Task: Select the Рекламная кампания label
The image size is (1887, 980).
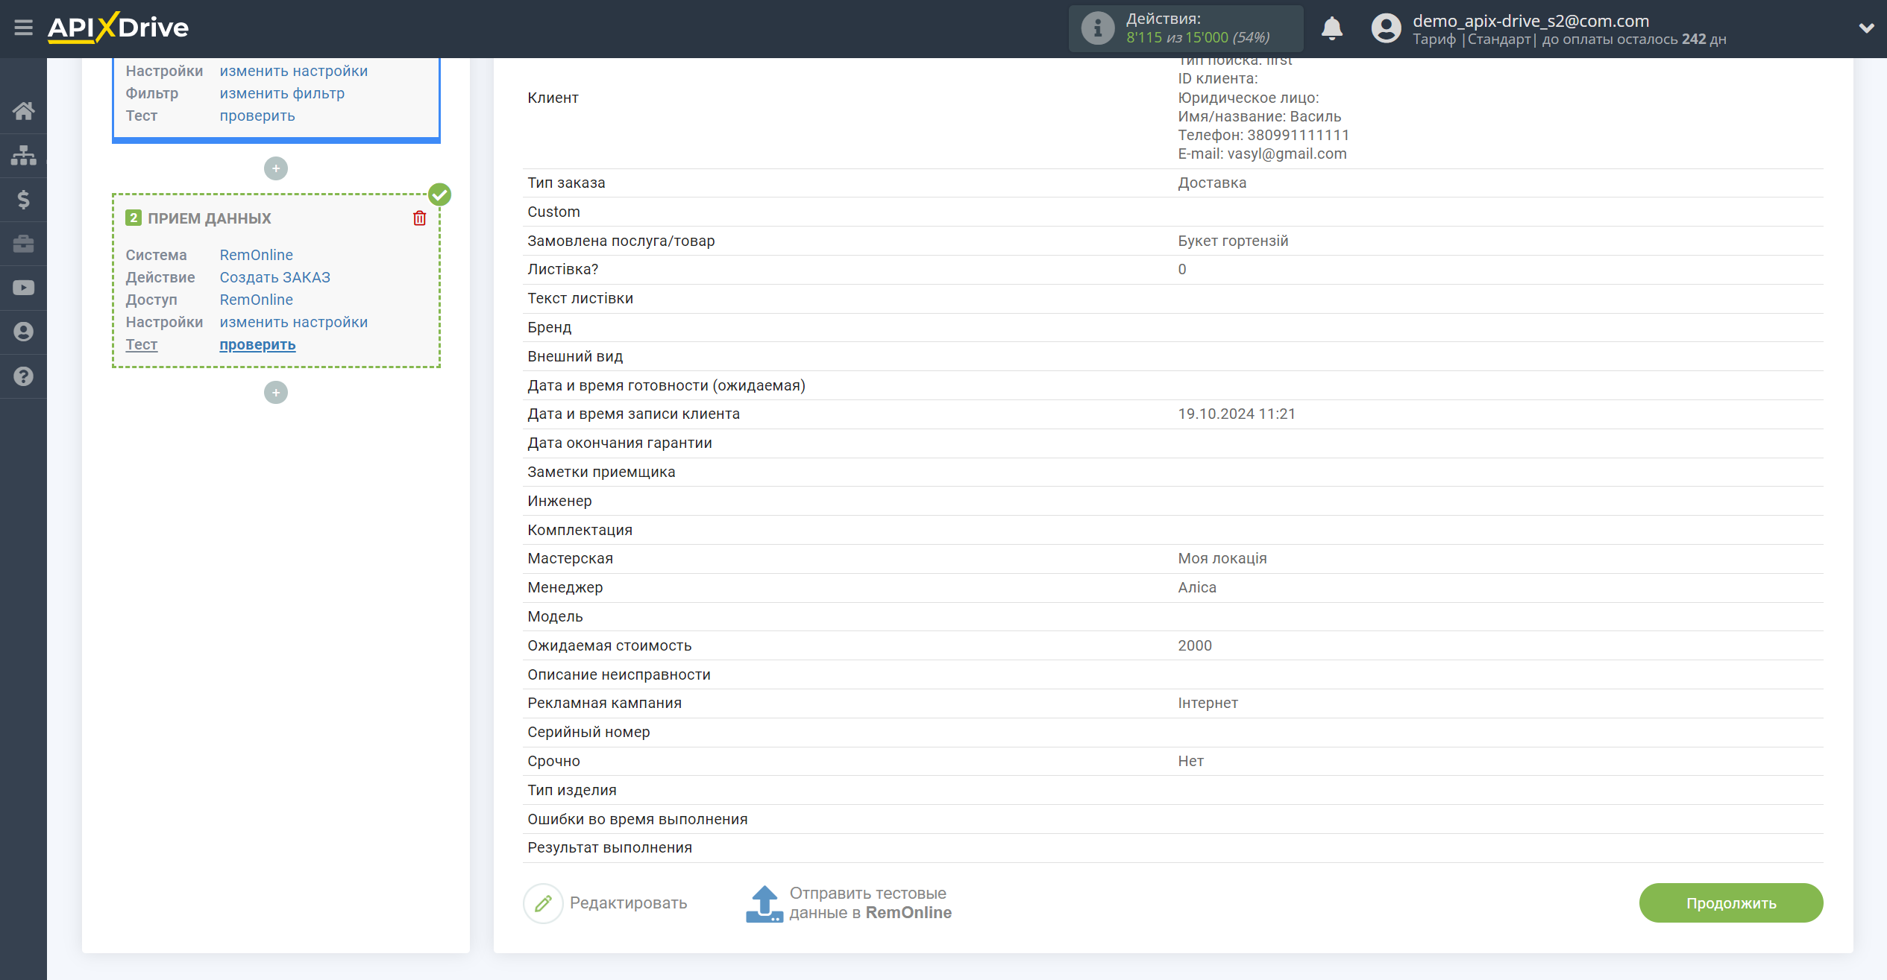Action: 604,703
